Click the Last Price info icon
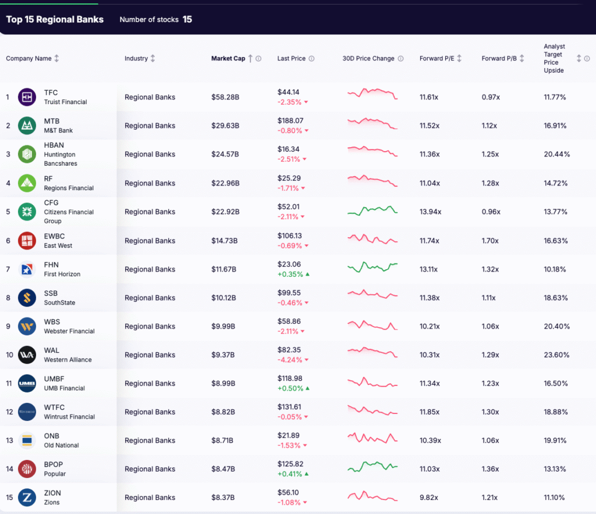596x514 pixels. [x=312, y=58]
